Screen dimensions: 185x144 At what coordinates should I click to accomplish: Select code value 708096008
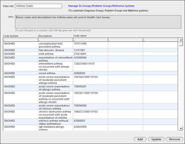click(90, 107)
